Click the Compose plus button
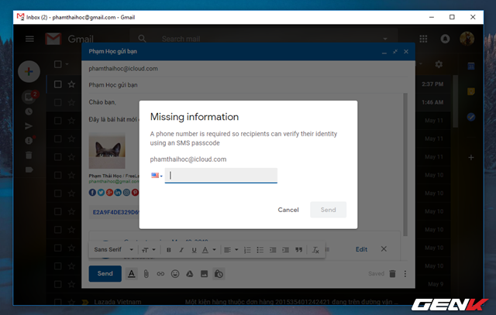The width and height of the screenshot is (496, 315). tap(29, 71)
